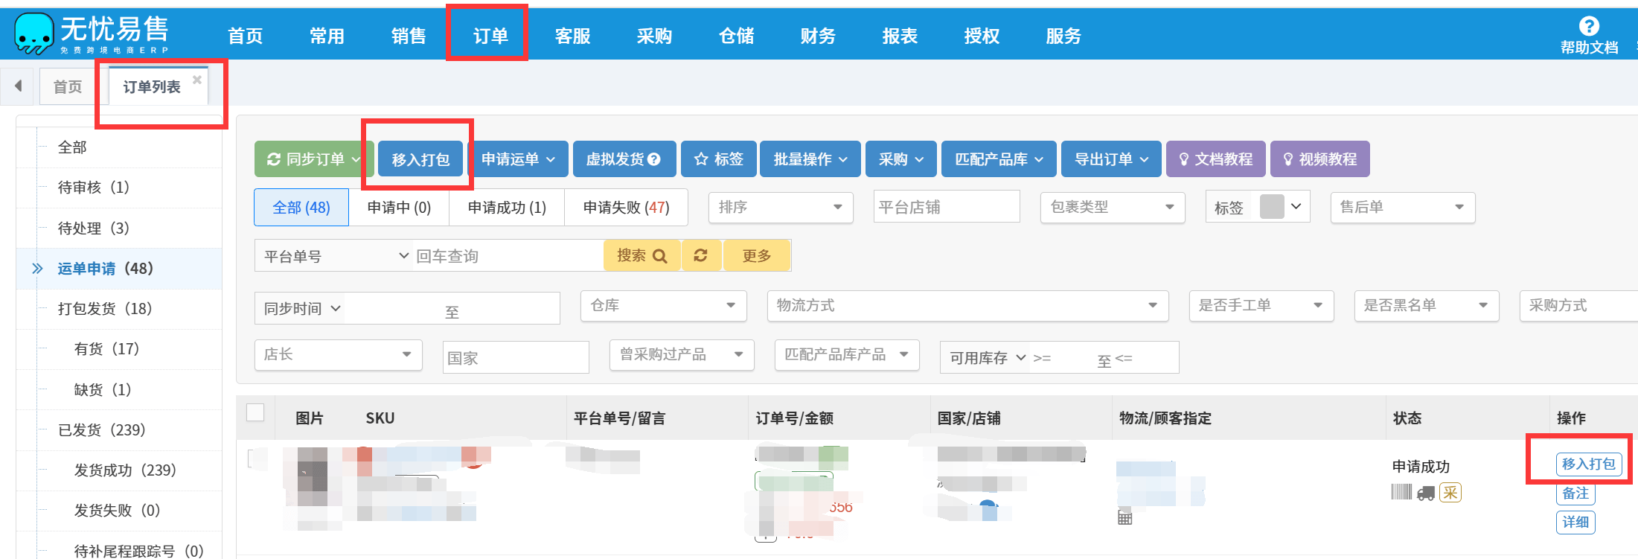
Task: Select 打包发货 (18) in sidebar
Action: 119,308
